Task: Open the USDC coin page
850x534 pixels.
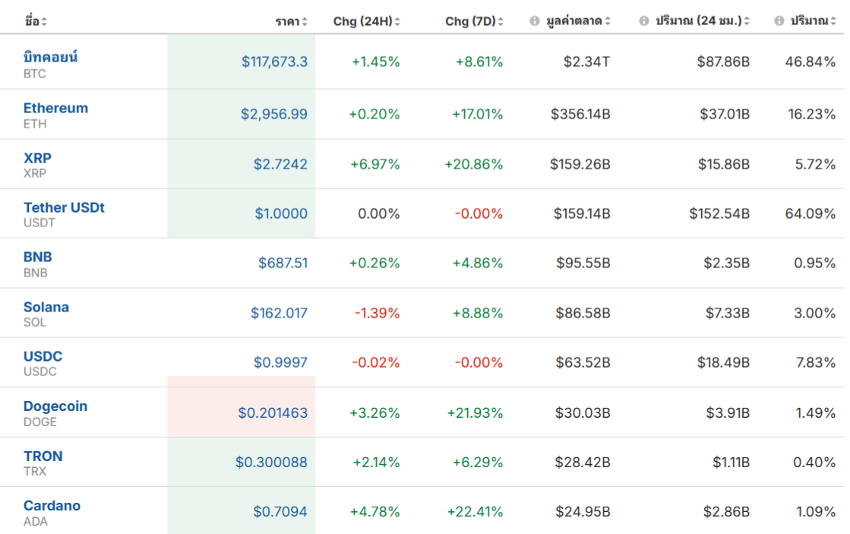Action: coord(43,356)
